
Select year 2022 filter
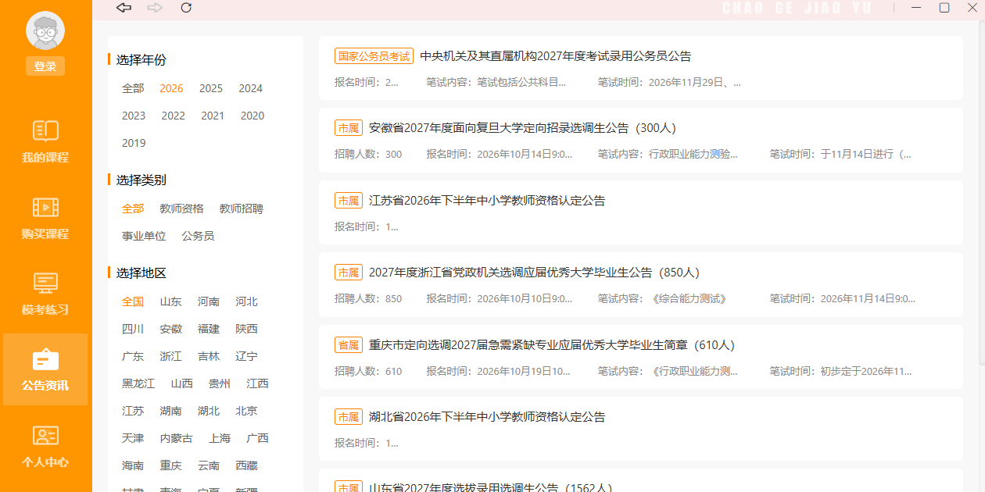pyautogui.click(x=174, y=116)
